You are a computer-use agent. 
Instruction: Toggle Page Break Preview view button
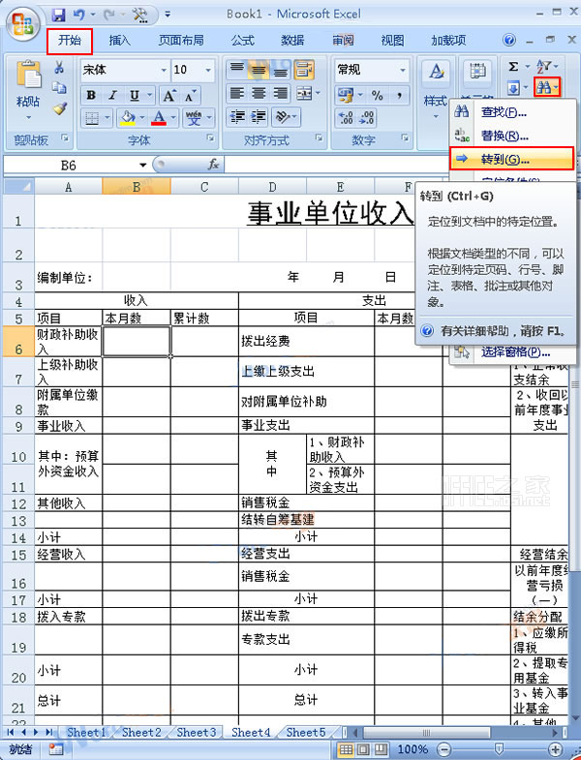(x=382, y=749)
